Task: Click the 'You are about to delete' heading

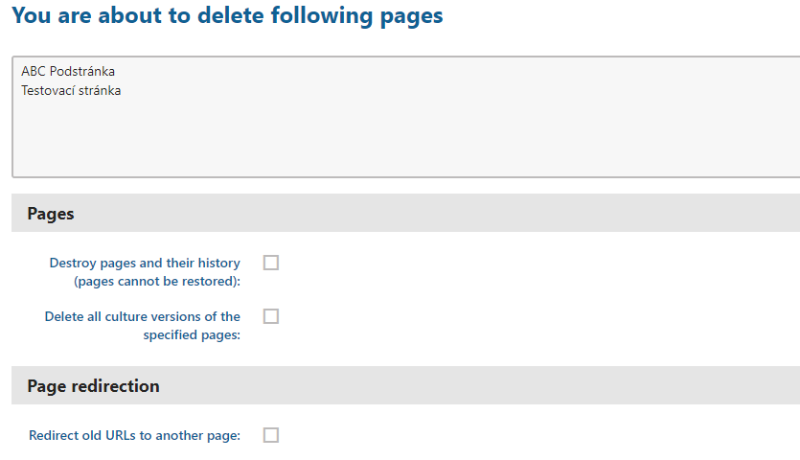Action: 227,16
